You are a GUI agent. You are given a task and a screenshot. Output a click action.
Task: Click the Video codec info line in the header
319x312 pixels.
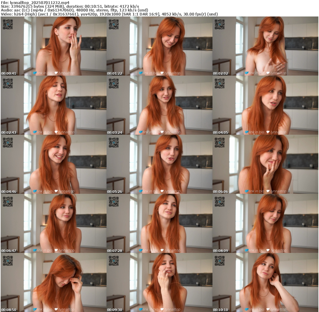(109, 14)
